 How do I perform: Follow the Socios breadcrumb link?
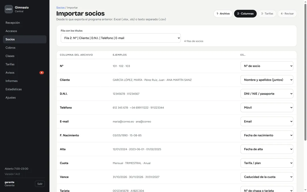click(60, 8)
